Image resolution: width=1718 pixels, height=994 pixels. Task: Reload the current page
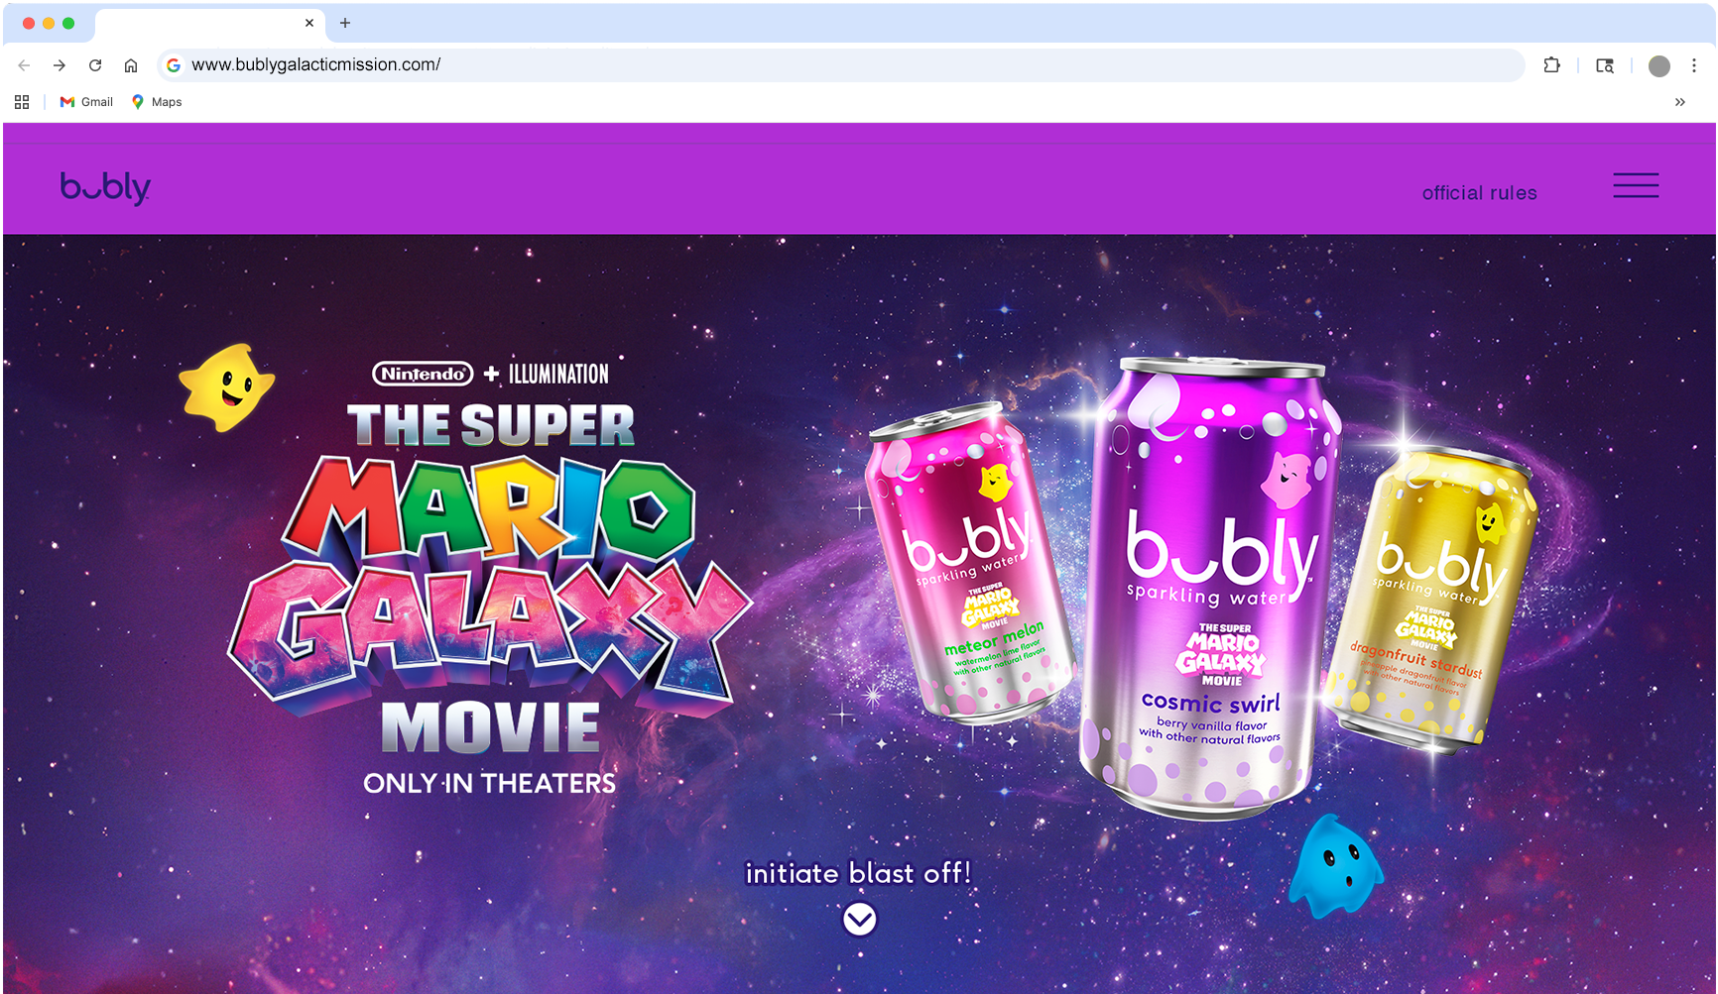(95, 65)
